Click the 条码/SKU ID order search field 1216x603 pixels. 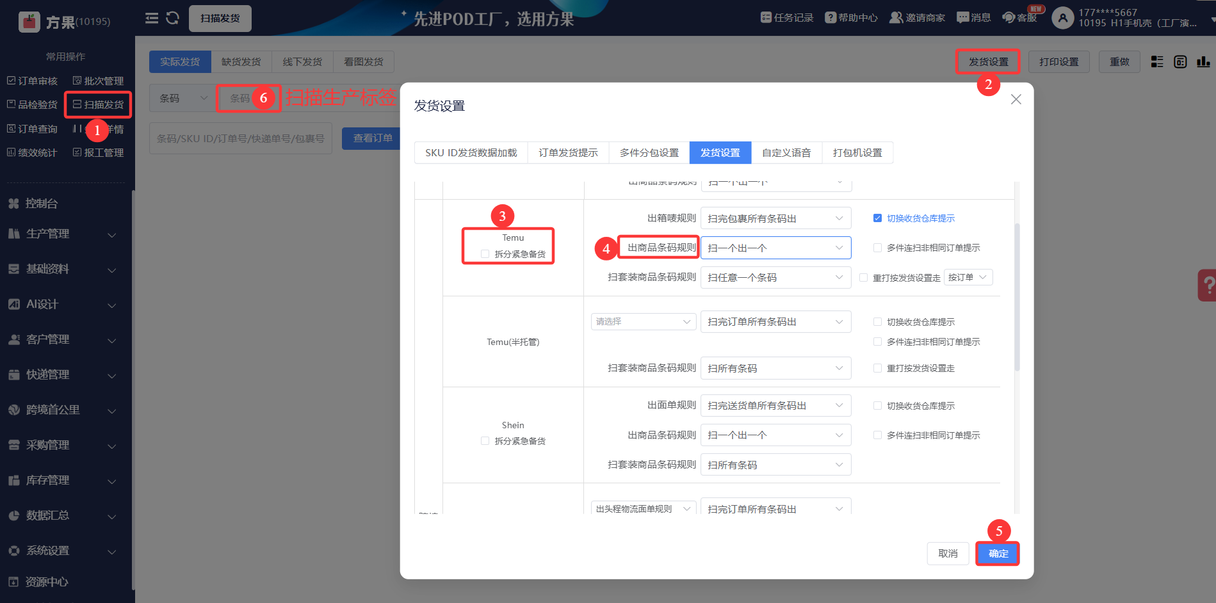(x=240, y=138)
